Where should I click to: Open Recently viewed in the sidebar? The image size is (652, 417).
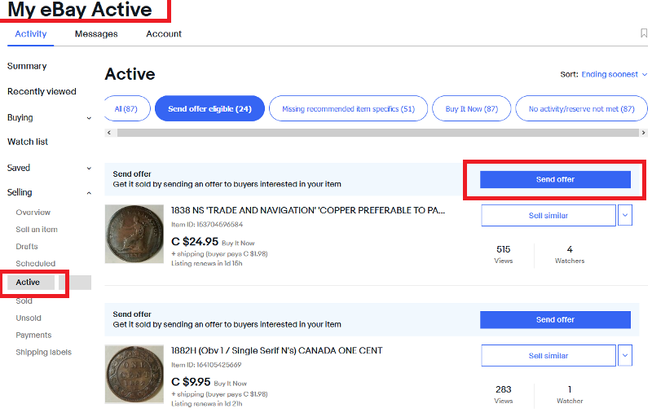click(42, 91)
